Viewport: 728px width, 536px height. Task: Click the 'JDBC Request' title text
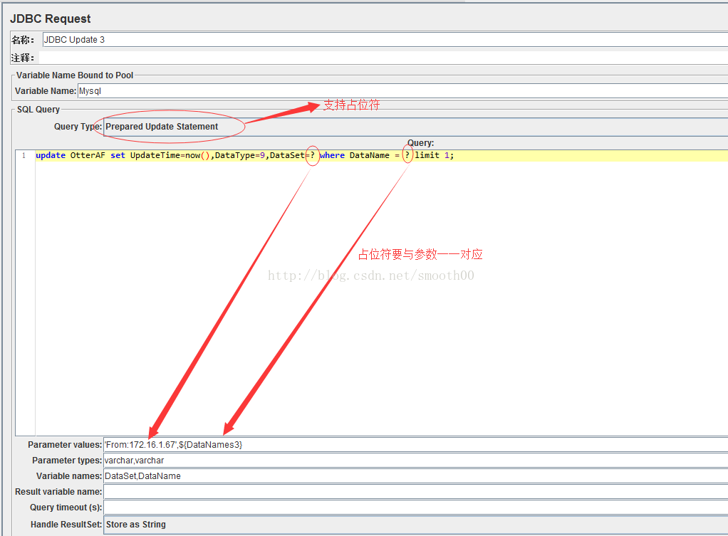[50, 19]
